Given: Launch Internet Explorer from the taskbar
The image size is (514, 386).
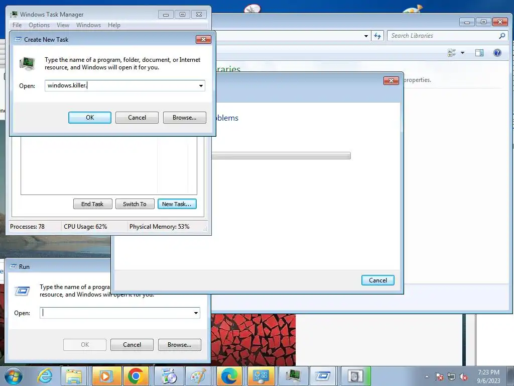Looking at the screenshot, I should (45, 376).
